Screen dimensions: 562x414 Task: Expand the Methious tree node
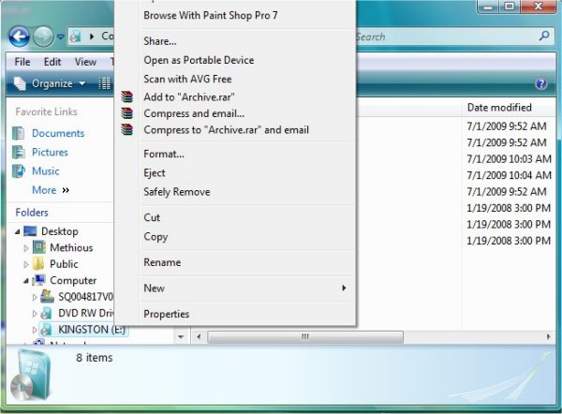[26, 248]
